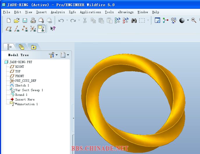Open the Info menu

click(72, 12)
